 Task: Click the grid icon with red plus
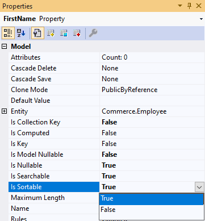[77, 33]
